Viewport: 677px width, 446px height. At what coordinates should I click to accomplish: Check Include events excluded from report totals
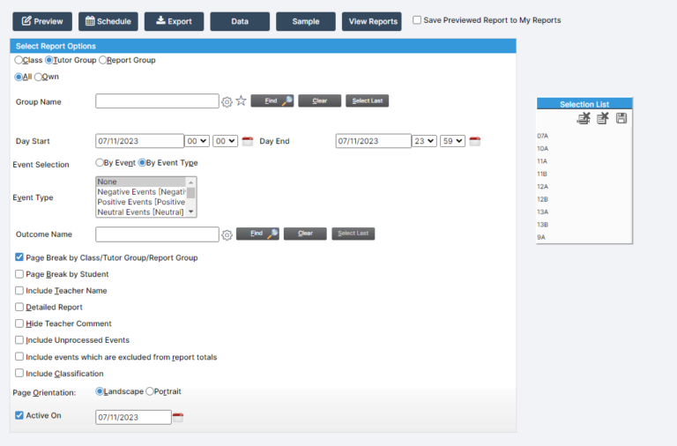19,356
